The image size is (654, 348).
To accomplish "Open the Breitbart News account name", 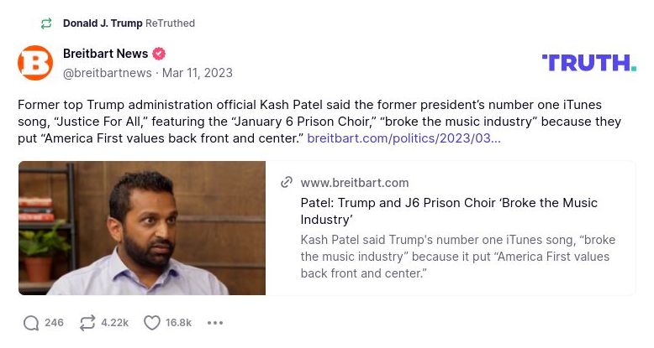I will pyautogui.click(x=105, y=54).
